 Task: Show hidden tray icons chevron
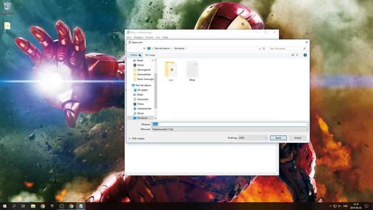click(330, 206)
